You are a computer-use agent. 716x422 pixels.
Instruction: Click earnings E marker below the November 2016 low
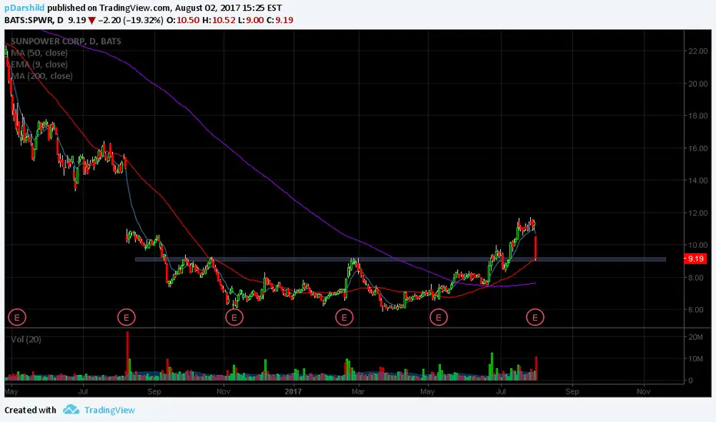click(x=234, y=317)
